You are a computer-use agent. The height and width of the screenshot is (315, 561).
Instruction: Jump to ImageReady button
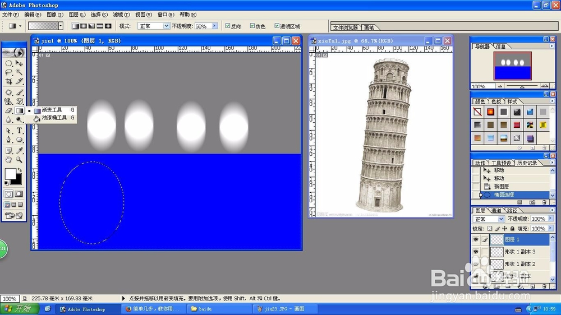coord(13,215)
